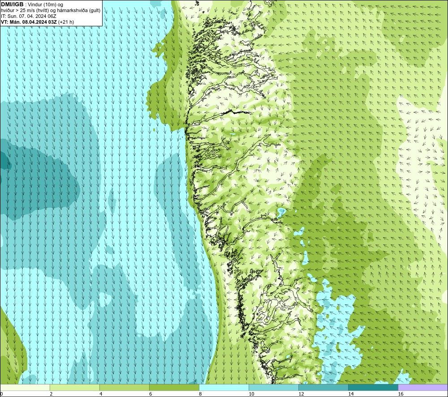Viewport: 448px width, 397px height.
Task: Click the 'DMI/IGB' title in the legend
Action: tap(12, 4)
